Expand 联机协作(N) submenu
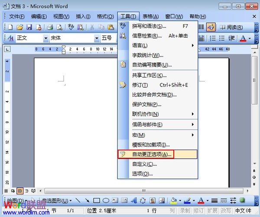 click(164, 114)
